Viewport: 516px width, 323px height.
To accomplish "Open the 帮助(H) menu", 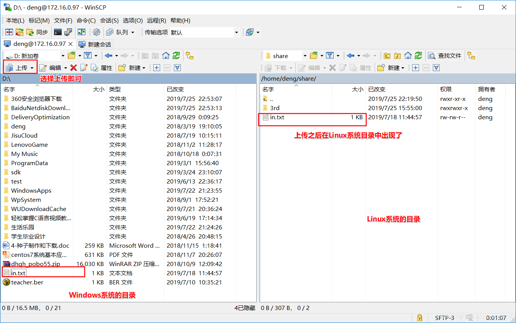I will click(x=180, y=20).
